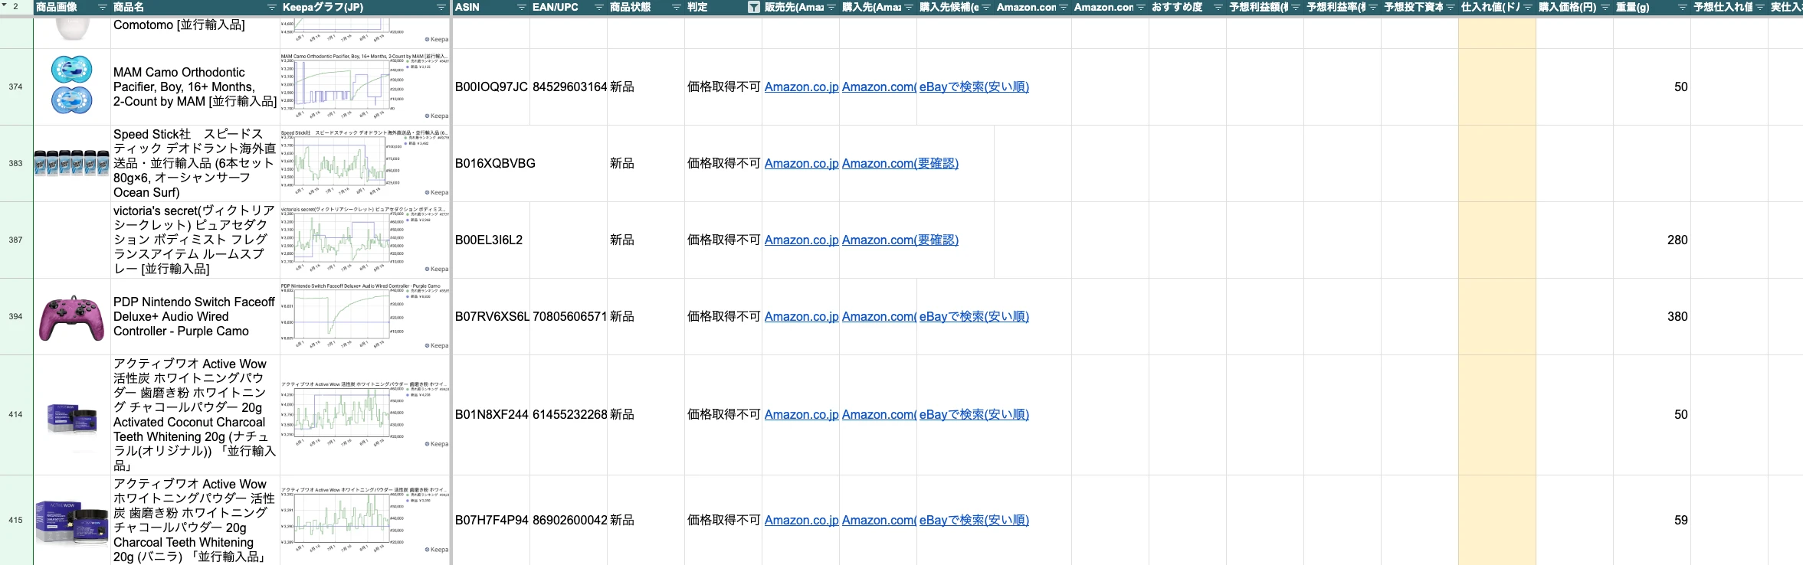Select ASIN cell B07H7F4P94
Screen dimensions: 1803x565
491,521
